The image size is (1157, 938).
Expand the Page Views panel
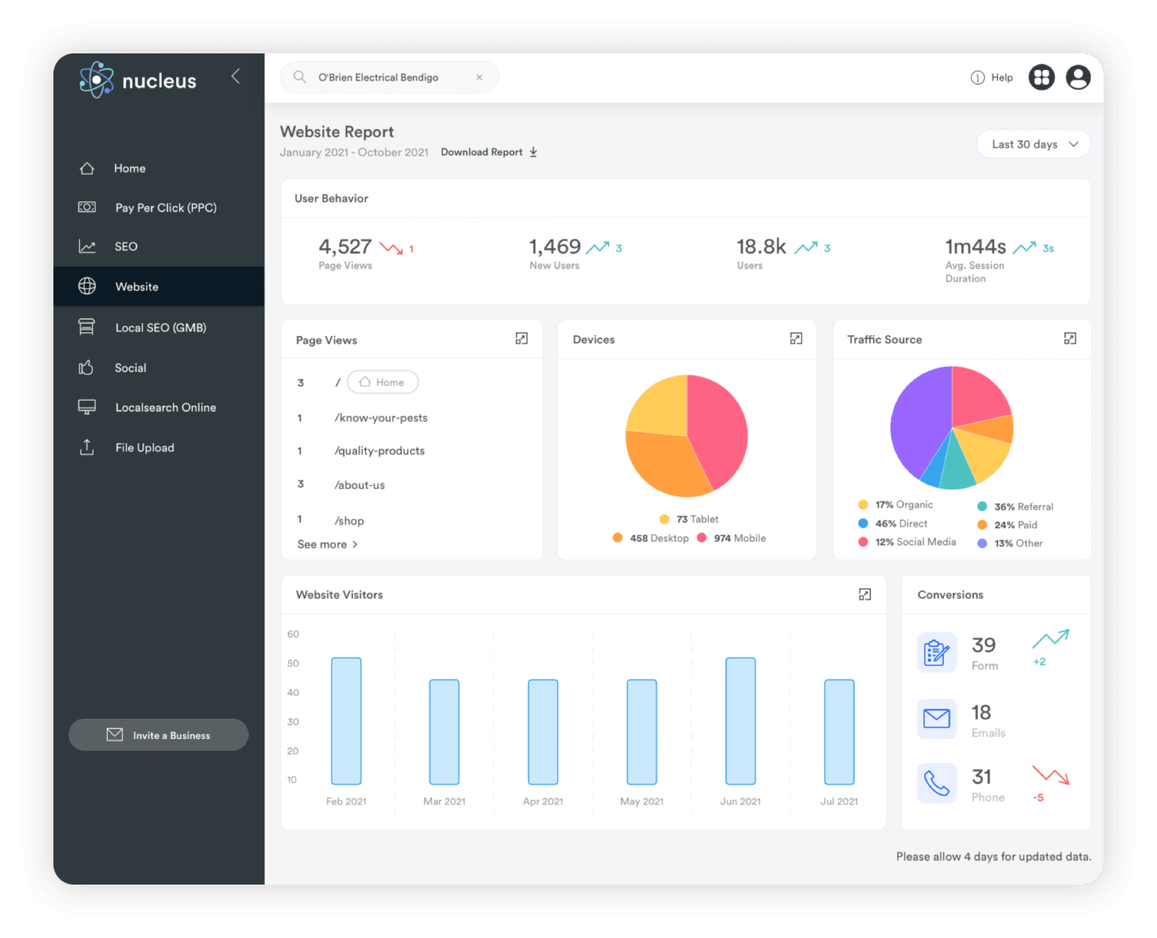[521, 339]
